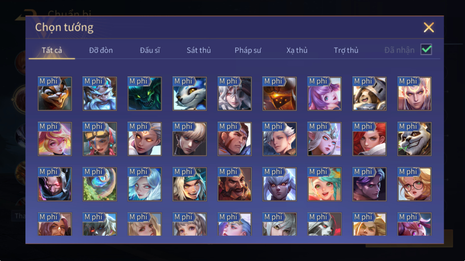The height and width of the screenshot is (261, 465).
Task: Switch to the Đỡ đòn tab
Action: click(x=101, y=50)
